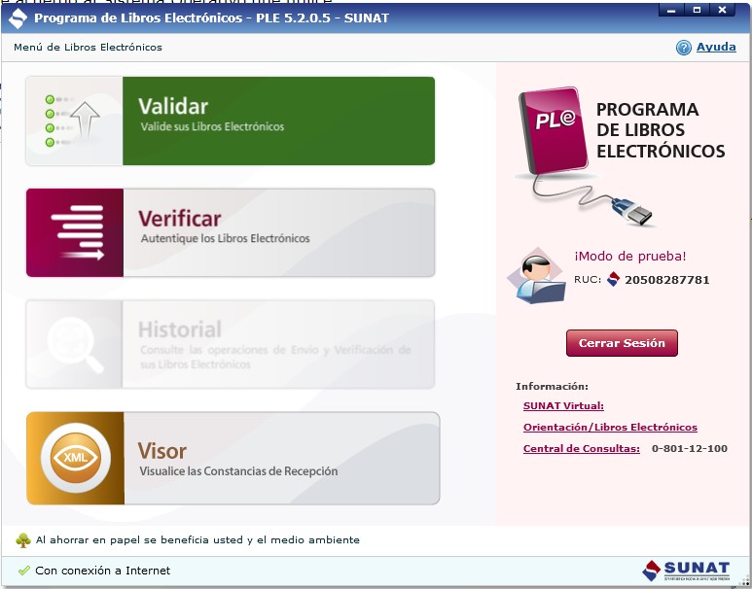Click the green tree icon in footer
The image size is (752, 589).
tap(23, 540)
